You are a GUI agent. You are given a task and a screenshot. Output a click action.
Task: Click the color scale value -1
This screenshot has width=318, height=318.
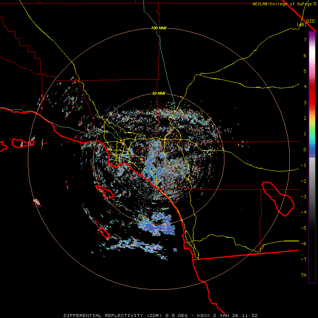(304, 165)
